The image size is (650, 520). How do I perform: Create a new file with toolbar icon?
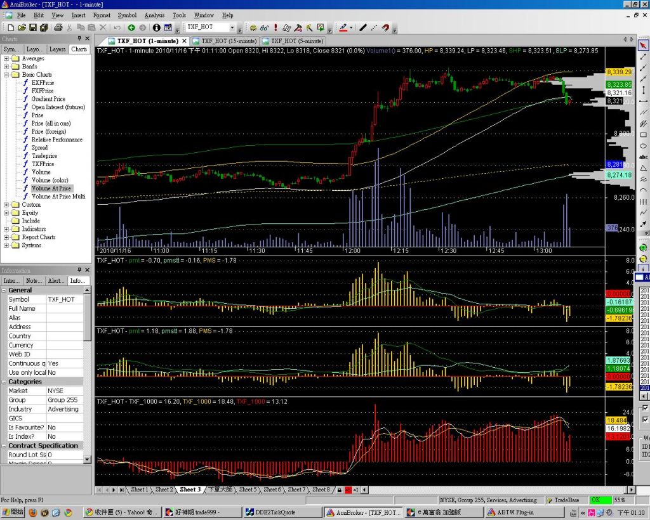(x=11, y=27)
